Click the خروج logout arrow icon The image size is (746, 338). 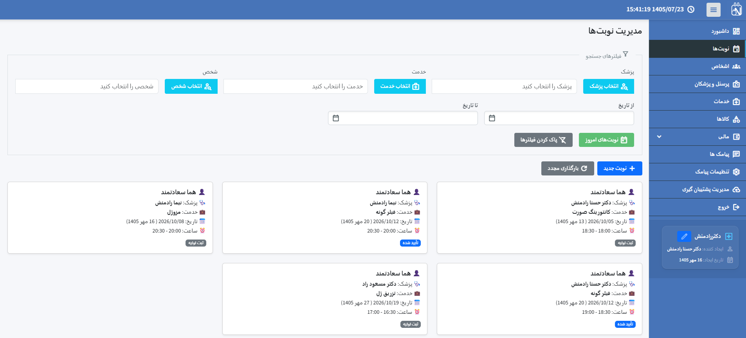736,207
